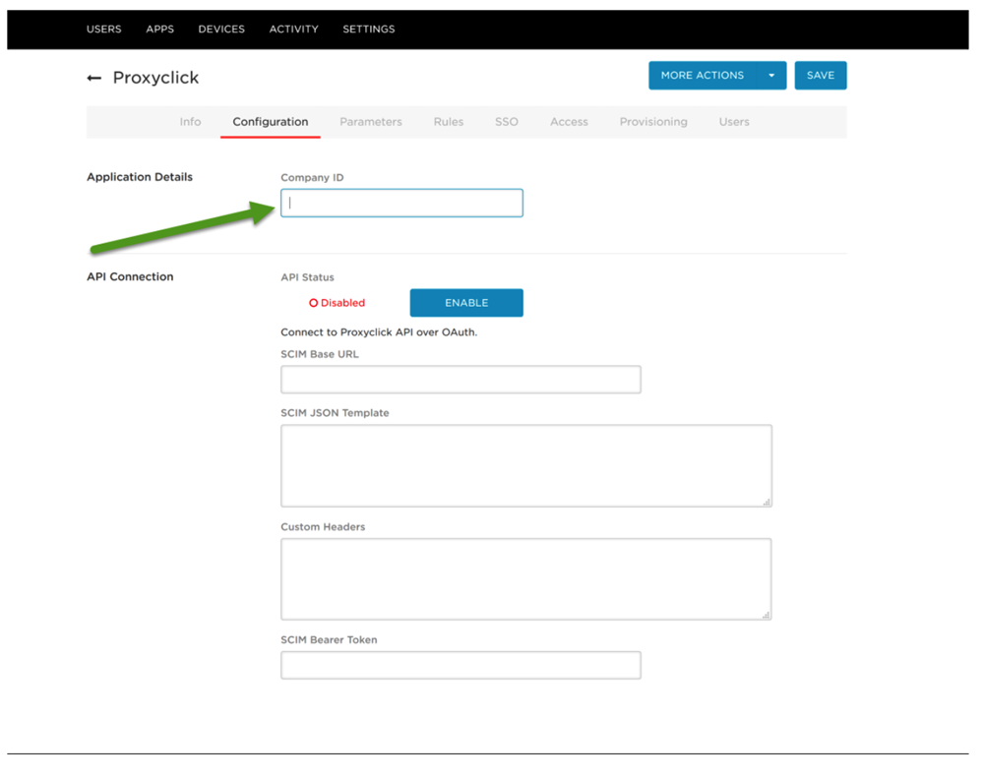The image size is (984, 777).
Task: Click the Application Details section heading
Action: click(x=140, y=177)
